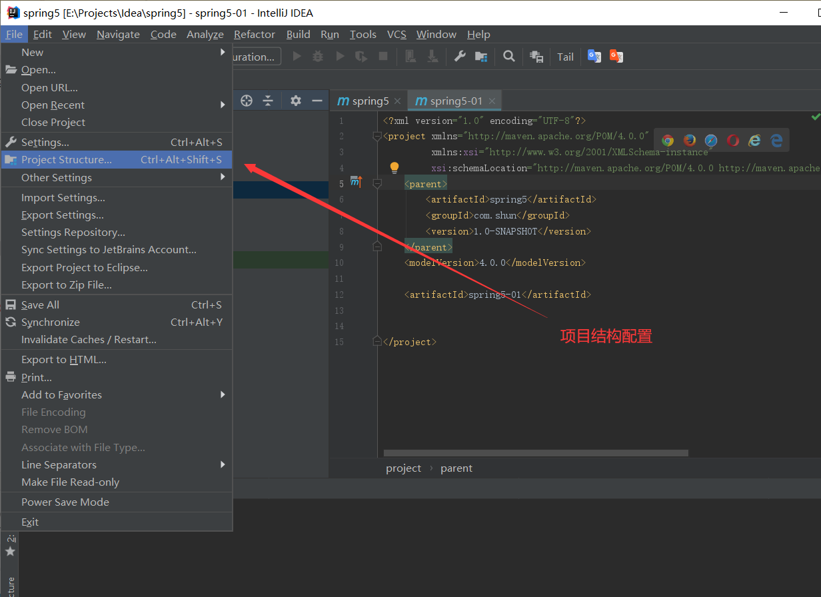Open project panel gear options
Screen dimensions: 821x597
[296, 101]
